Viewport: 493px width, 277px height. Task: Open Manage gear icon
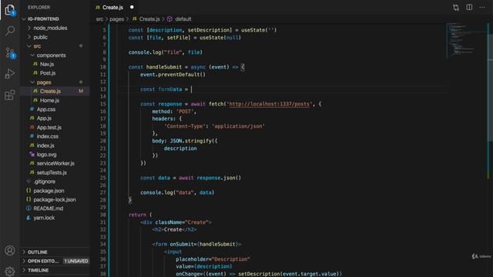point(10,271)
